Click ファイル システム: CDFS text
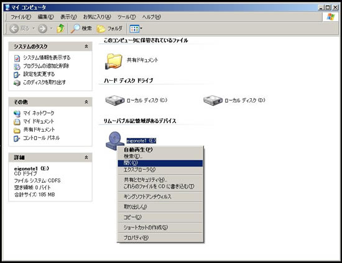Screen dimensions: 342x263 pos(37,180)
